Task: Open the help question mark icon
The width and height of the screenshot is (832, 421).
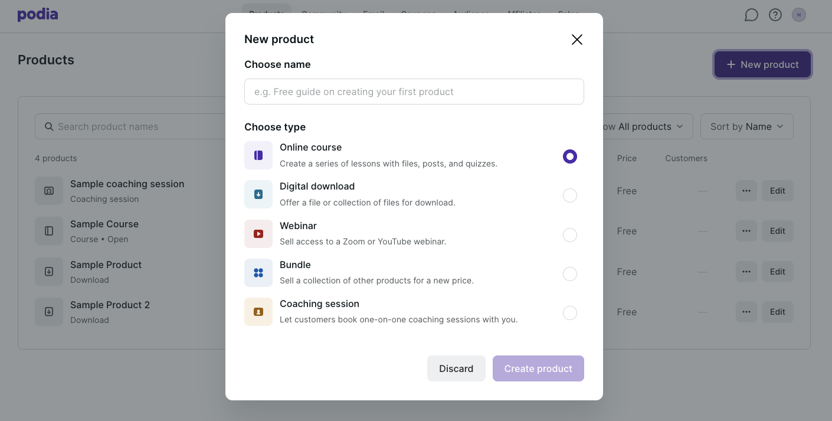Action: pos(775,15)
